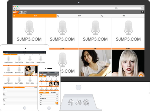
Task: Select the orange song list tab on iPhone
Action: coord(44,93)
